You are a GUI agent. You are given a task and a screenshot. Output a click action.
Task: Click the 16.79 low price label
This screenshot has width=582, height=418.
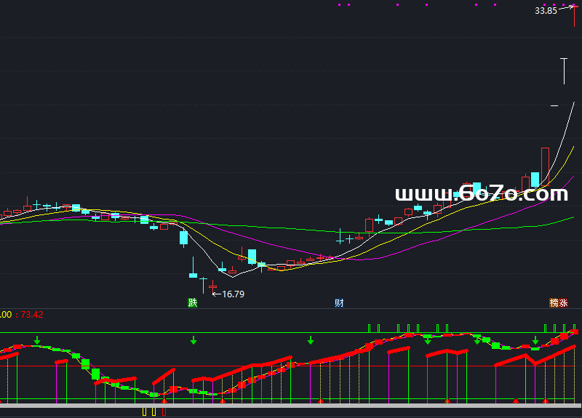pyautogui.click(x=233, y=294)
